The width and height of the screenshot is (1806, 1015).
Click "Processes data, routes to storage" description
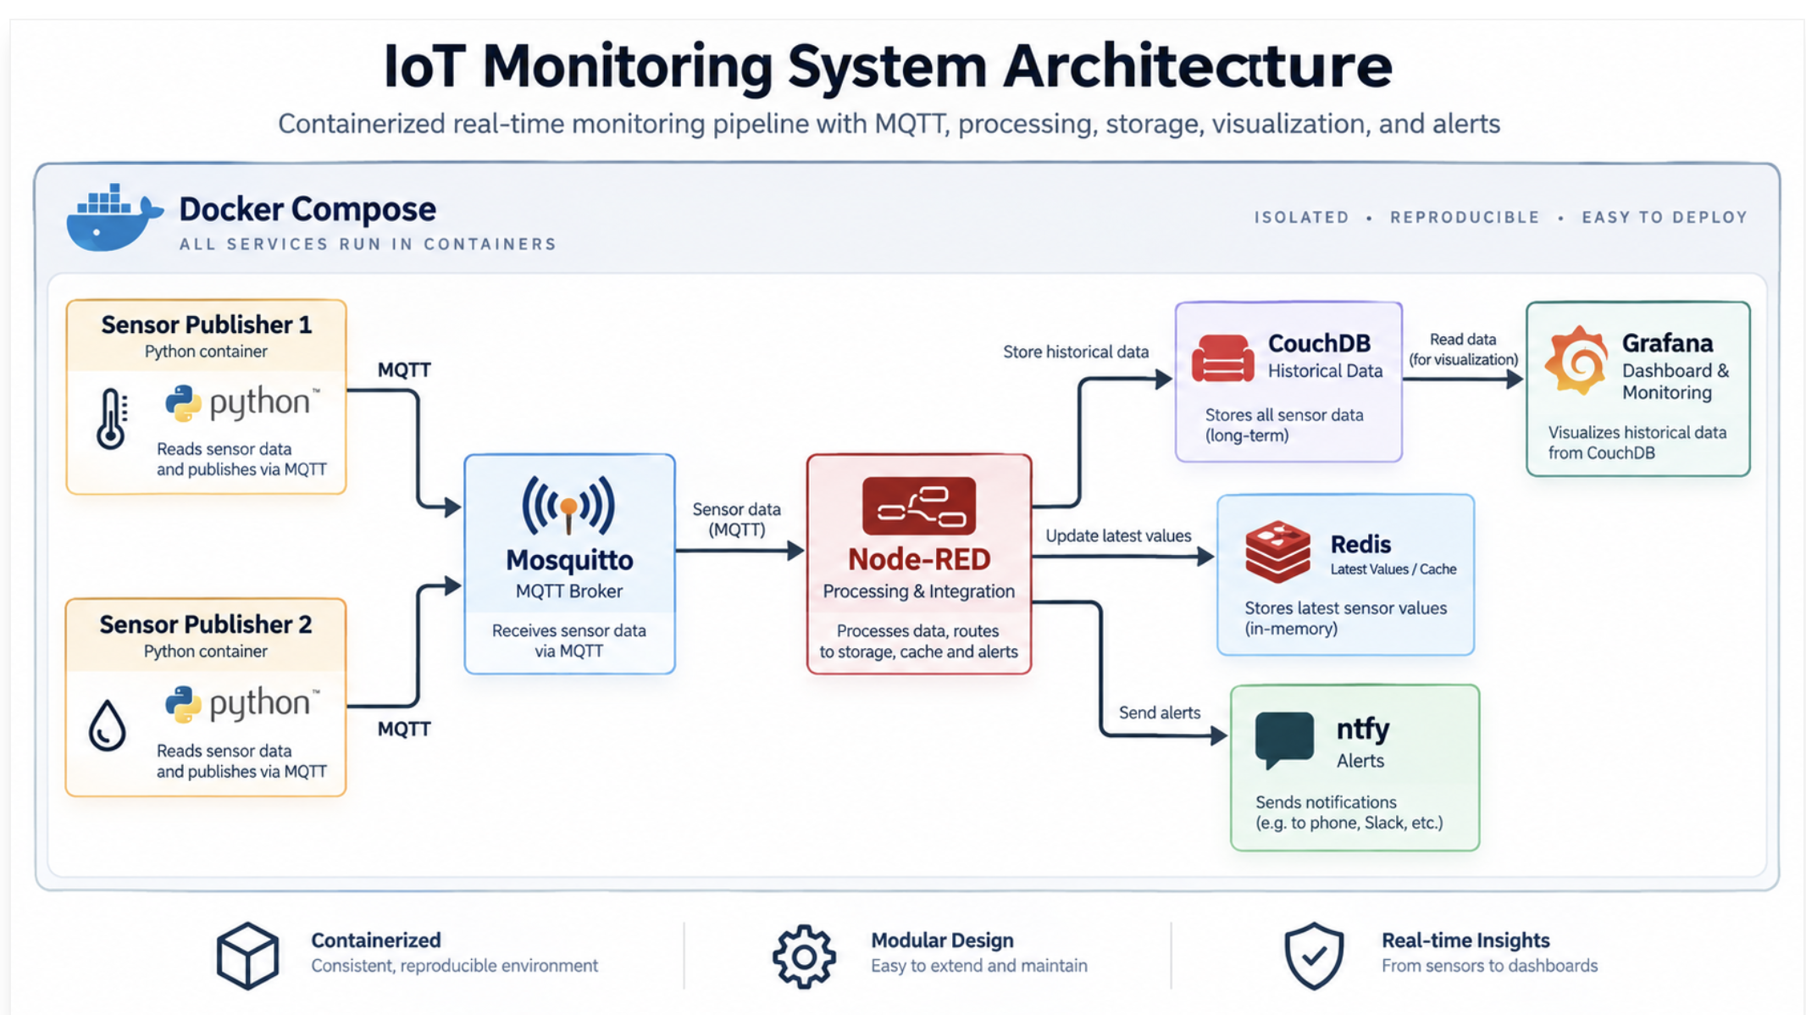919,641
